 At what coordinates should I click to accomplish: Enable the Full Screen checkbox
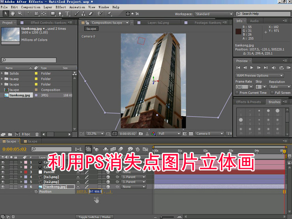click(272, 93)
